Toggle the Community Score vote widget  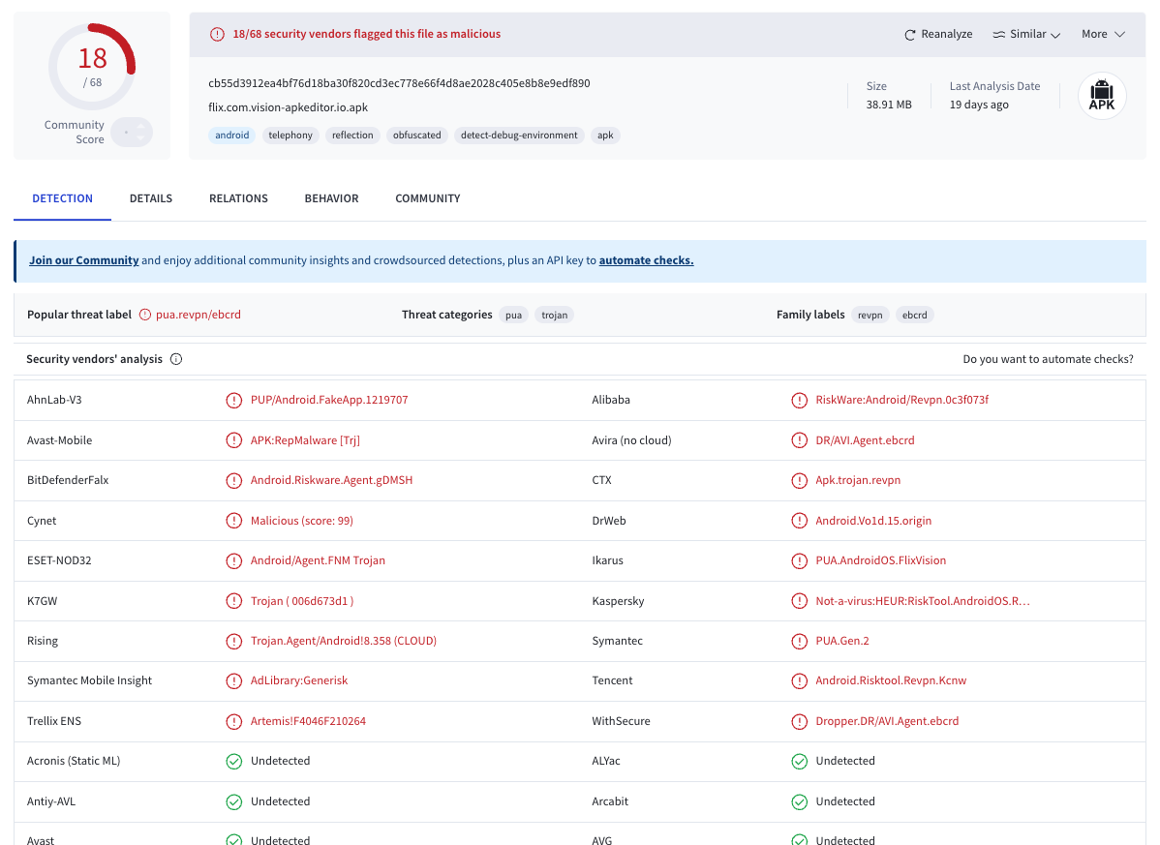coord(132,133)
